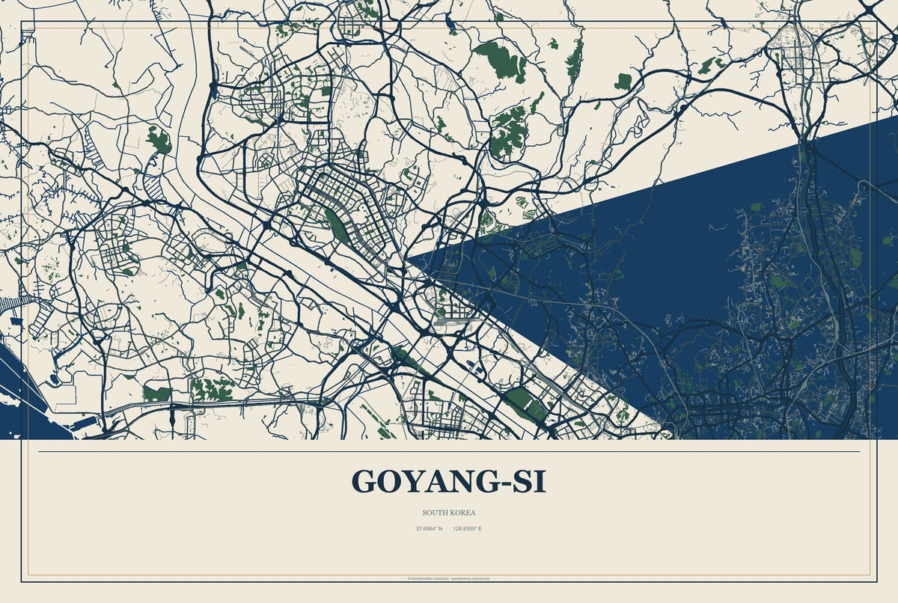
Task: Click the openstreetmap.org/copyright text
Action: (x=470, y=579)
